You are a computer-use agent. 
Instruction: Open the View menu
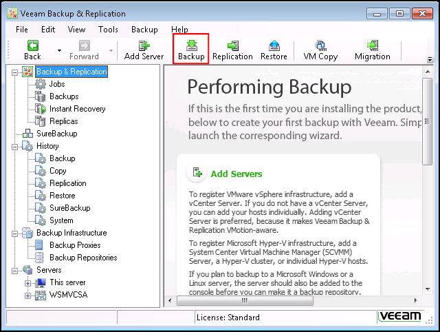pos(76,30)
